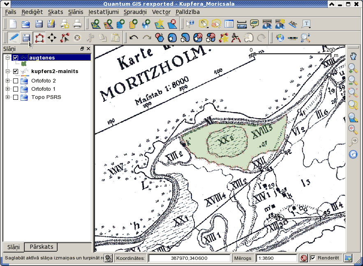The height and width of the screenshot is (266, 363).
Task: Open an existing project via the folder icon
Action: [26, 24]
